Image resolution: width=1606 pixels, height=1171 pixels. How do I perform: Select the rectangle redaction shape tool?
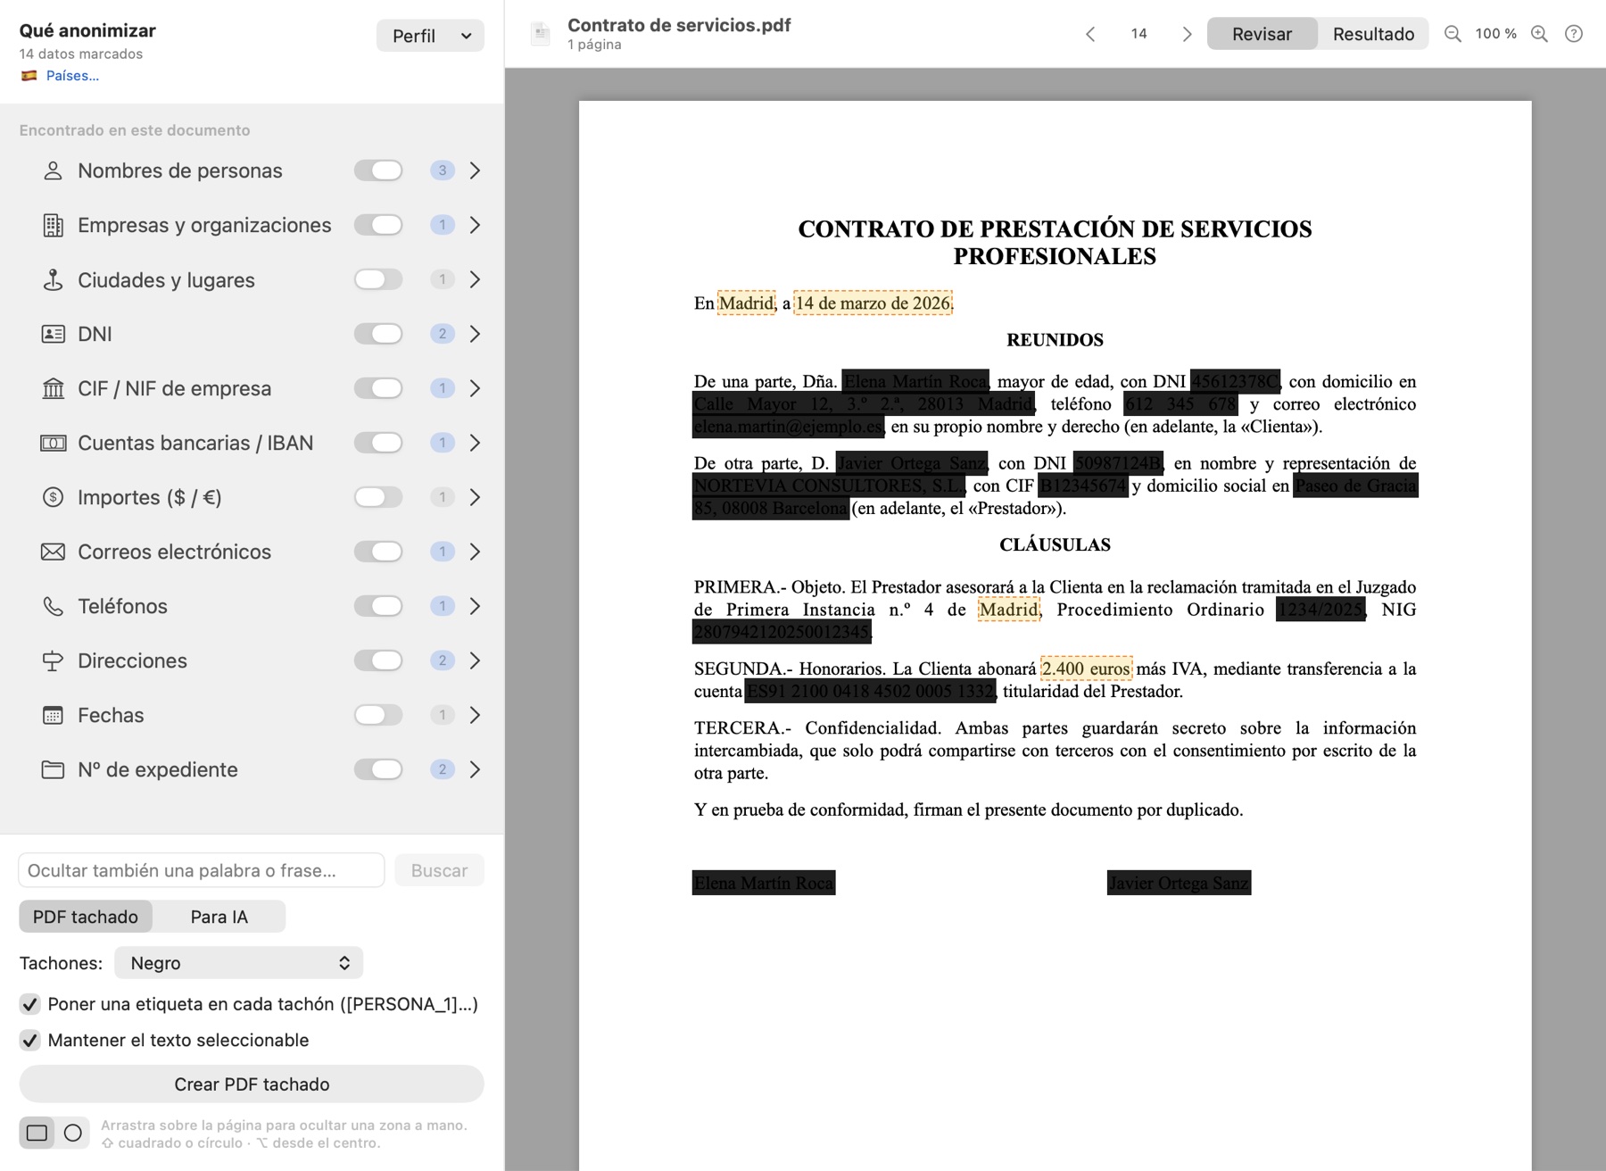coord(37,1133)
